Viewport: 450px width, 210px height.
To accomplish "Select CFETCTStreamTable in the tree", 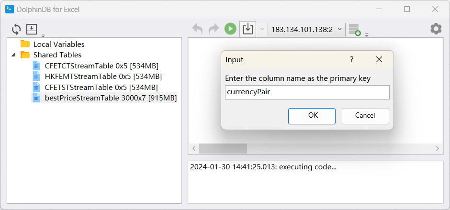I will click(x=101, y=66).
